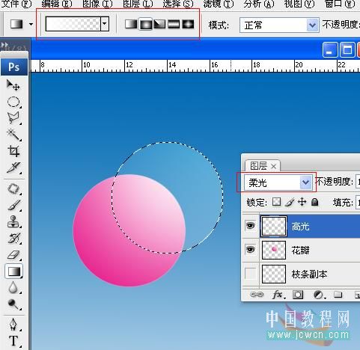Select the Move tool
Viewport: 360px width, 350px height.
pyautogui.click(x=13, y=85)
